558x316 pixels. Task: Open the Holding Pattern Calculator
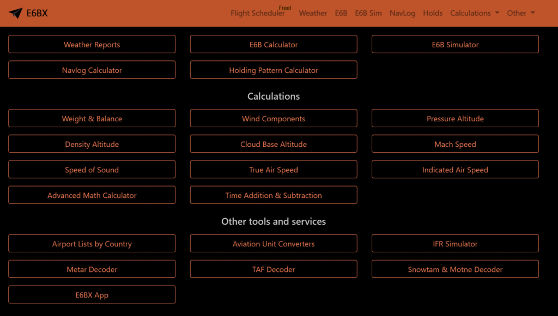[274, 70]
